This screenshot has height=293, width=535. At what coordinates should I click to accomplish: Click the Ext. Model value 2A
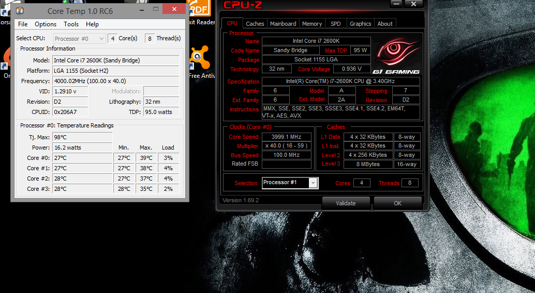tap(341, 100)
